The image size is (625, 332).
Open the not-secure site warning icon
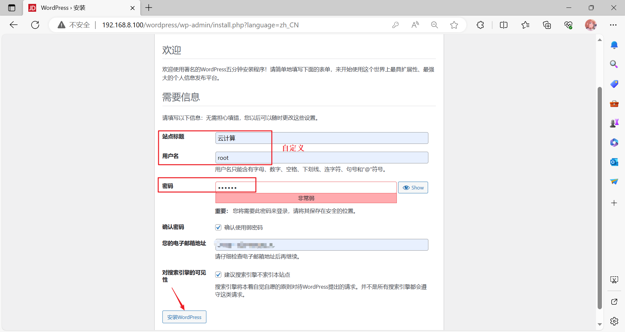[62, 25]
